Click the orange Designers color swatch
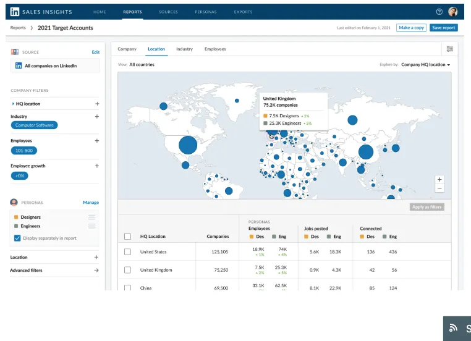 coord(16,217)
